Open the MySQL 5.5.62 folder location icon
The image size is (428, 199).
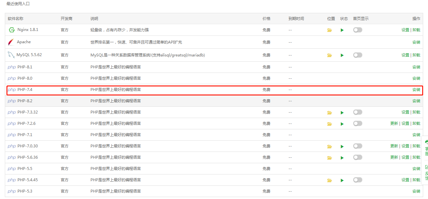click(329, 55)
